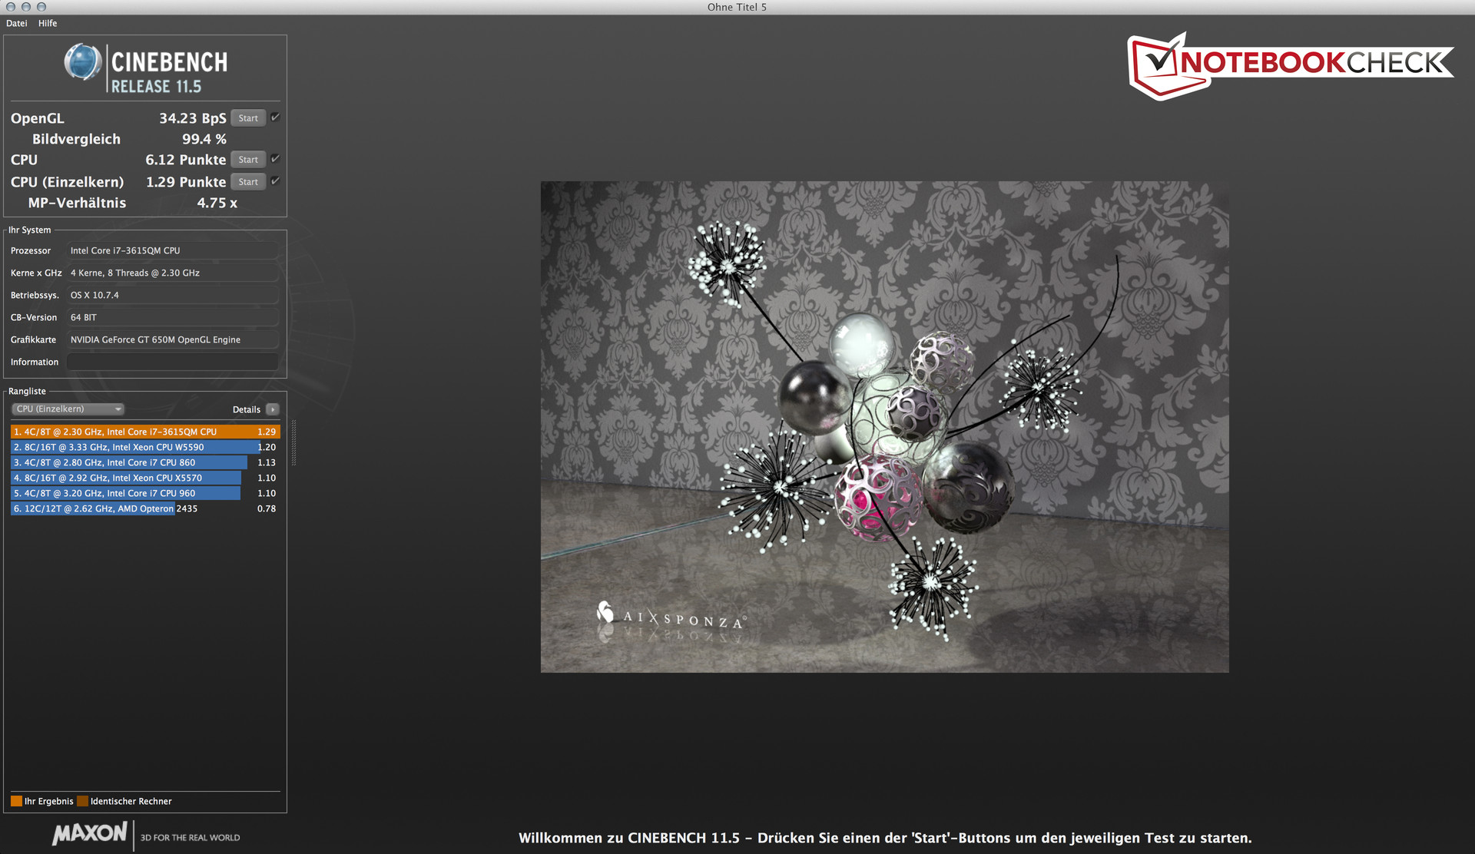
Task: Uncheck the OpenGL test checkbox
Action: pyautogui.click(x=275, y=118)
